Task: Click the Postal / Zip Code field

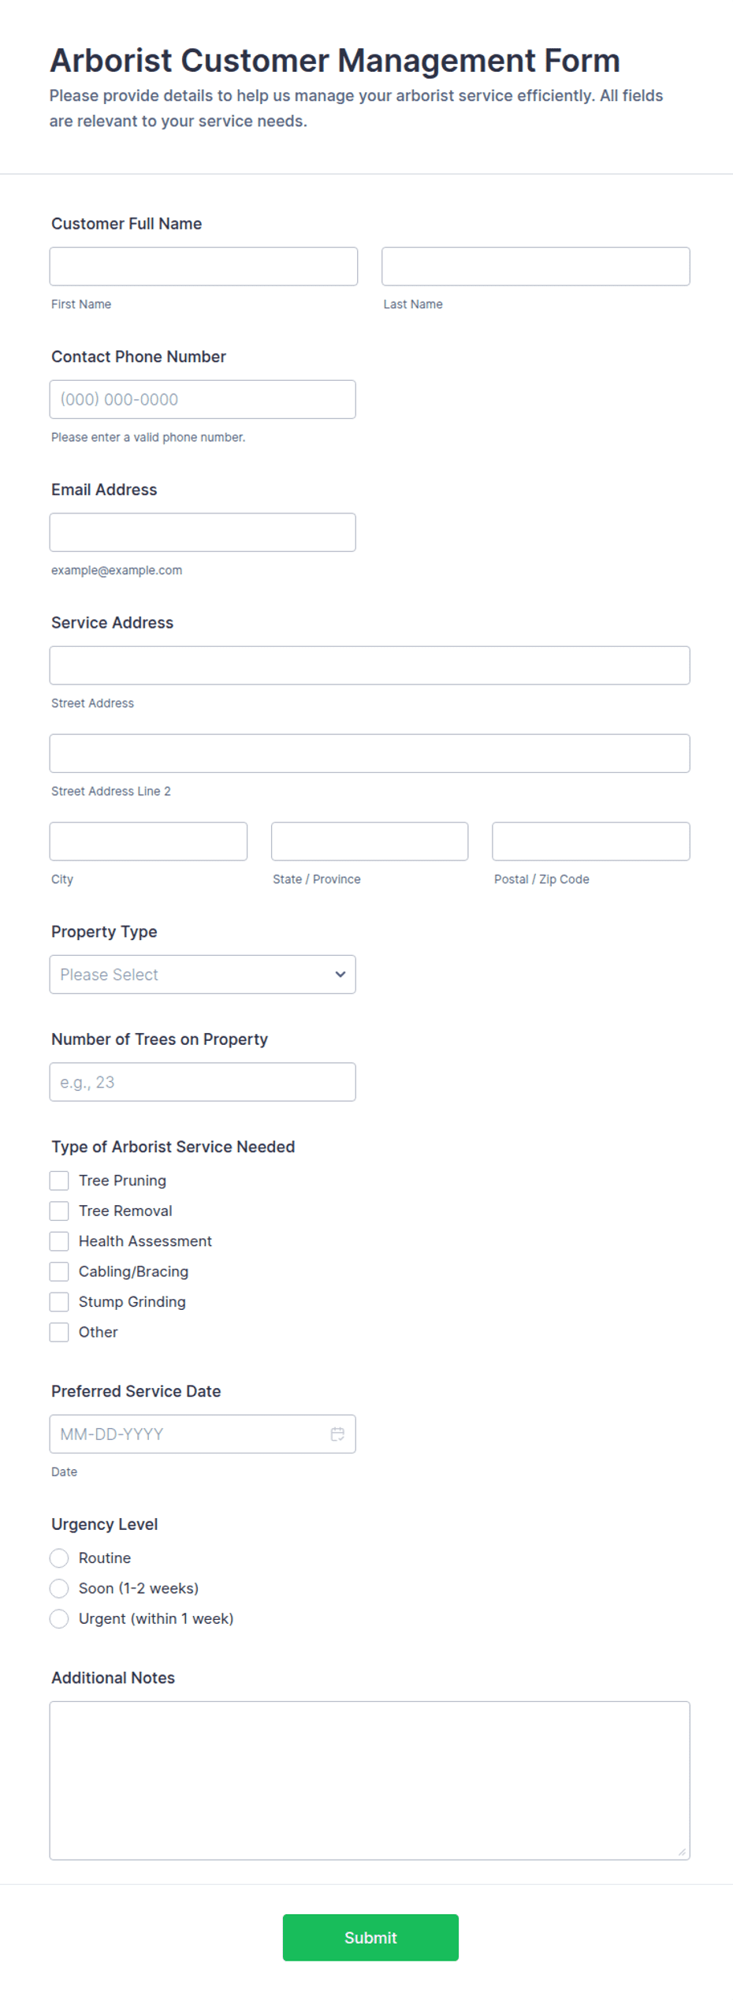Action: pos(591,841)
